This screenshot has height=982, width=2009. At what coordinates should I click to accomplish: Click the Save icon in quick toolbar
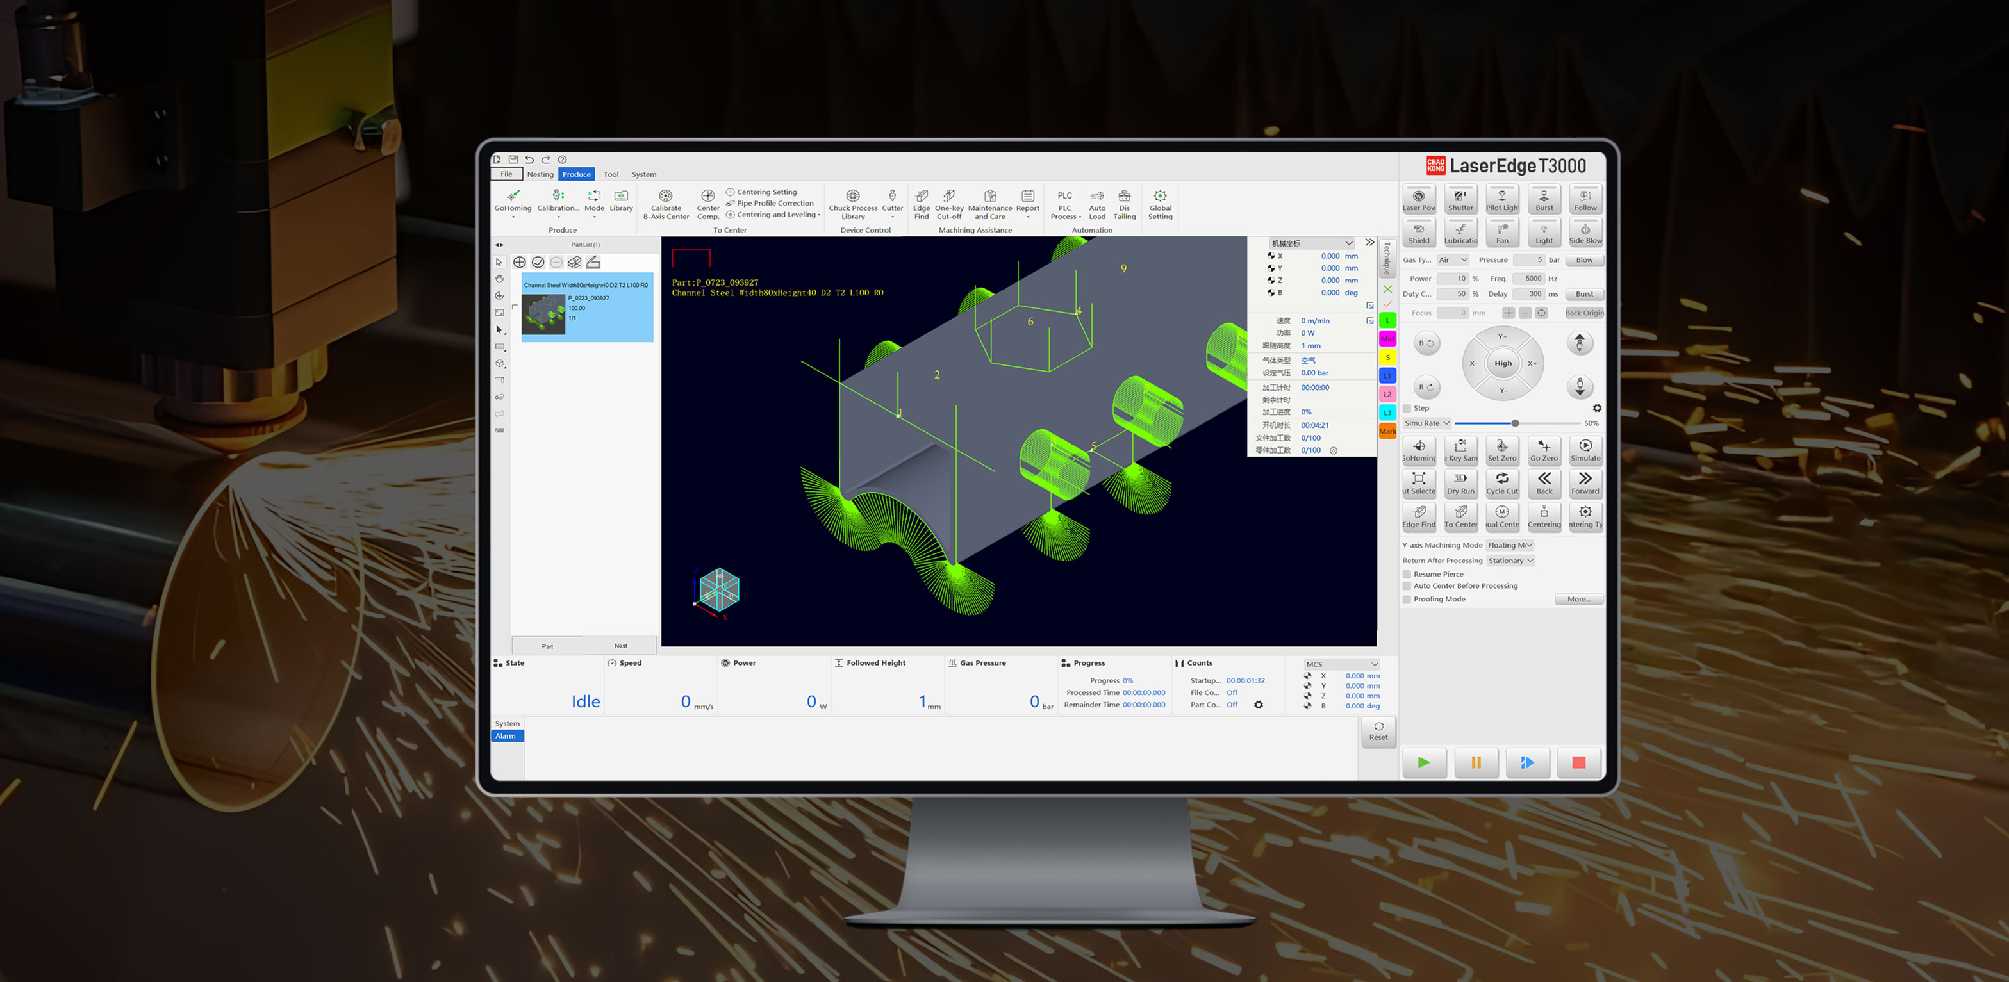point(513,159)
